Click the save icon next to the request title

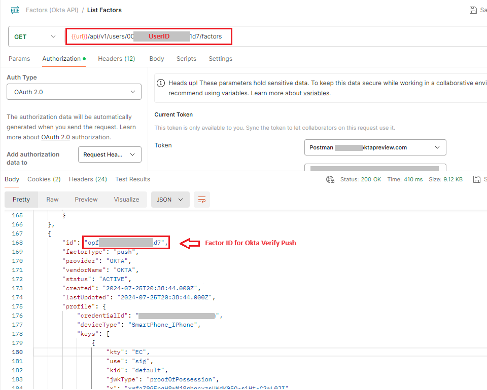[473, 10]
